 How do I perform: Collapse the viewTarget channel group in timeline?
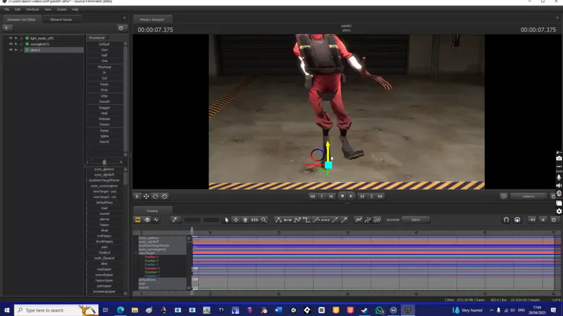point(136,254)
